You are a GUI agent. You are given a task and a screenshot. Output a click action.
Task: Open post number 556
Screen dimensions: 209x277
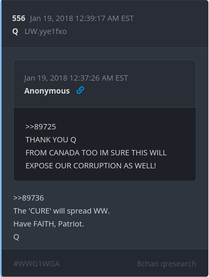coord(19,18)
